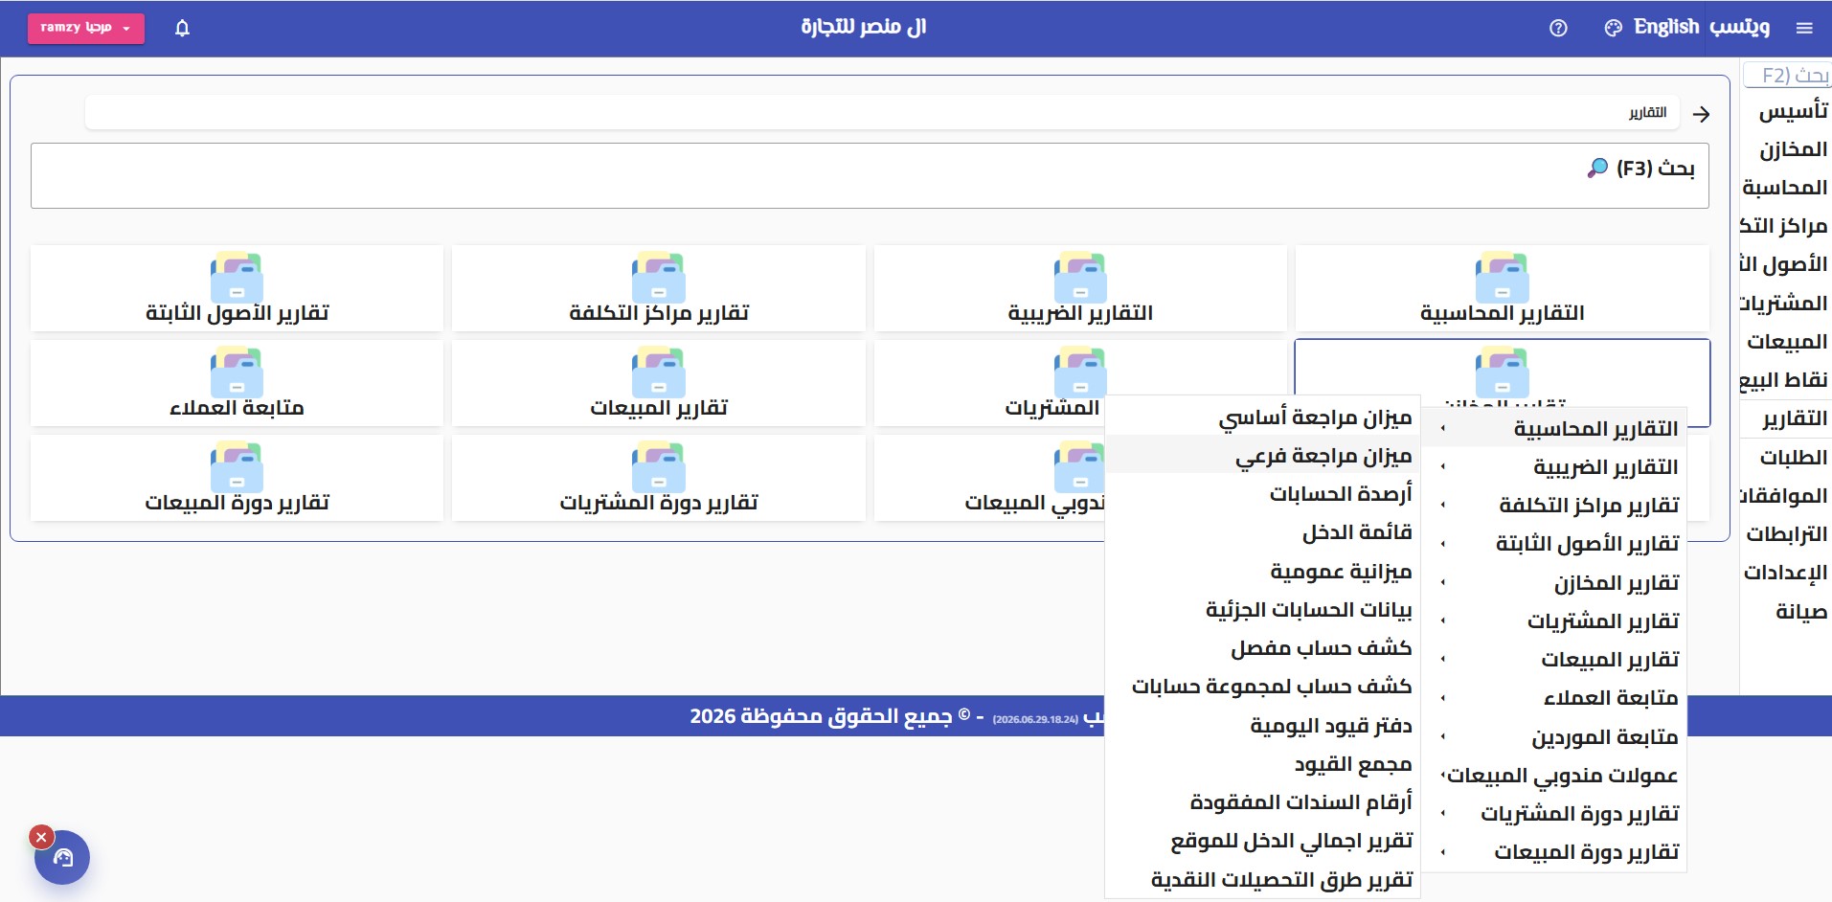Open ميزانية عمومية report

[x=1262, y=572]
